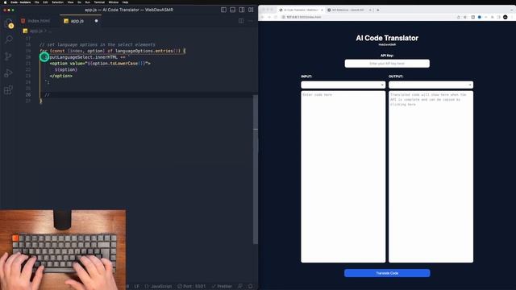Click the Split Editor icon
The image size is (516, 290).
241,21
